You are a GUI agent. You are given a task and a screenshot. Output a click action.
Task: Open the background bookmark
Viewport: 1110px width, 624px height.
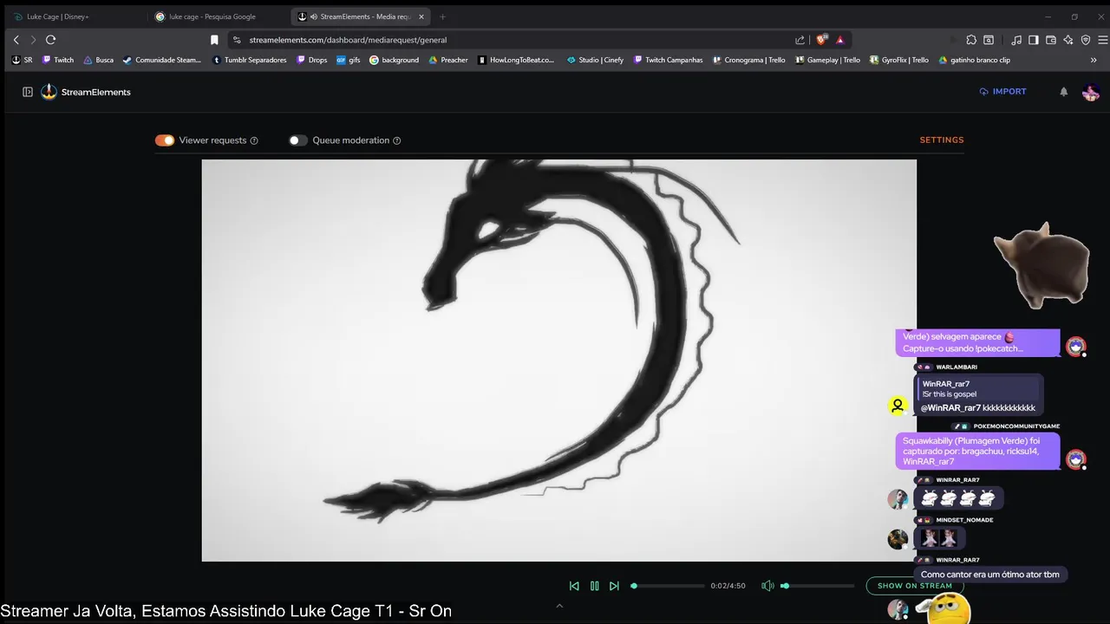(x=395, y=60)
